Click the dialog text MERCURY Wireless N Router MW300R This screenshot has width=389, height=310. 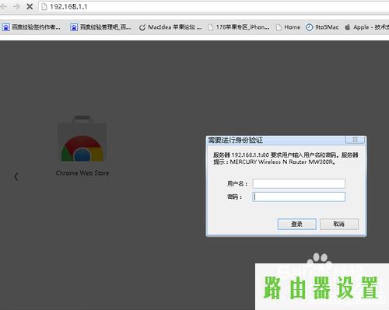click(x=282, y=162)
